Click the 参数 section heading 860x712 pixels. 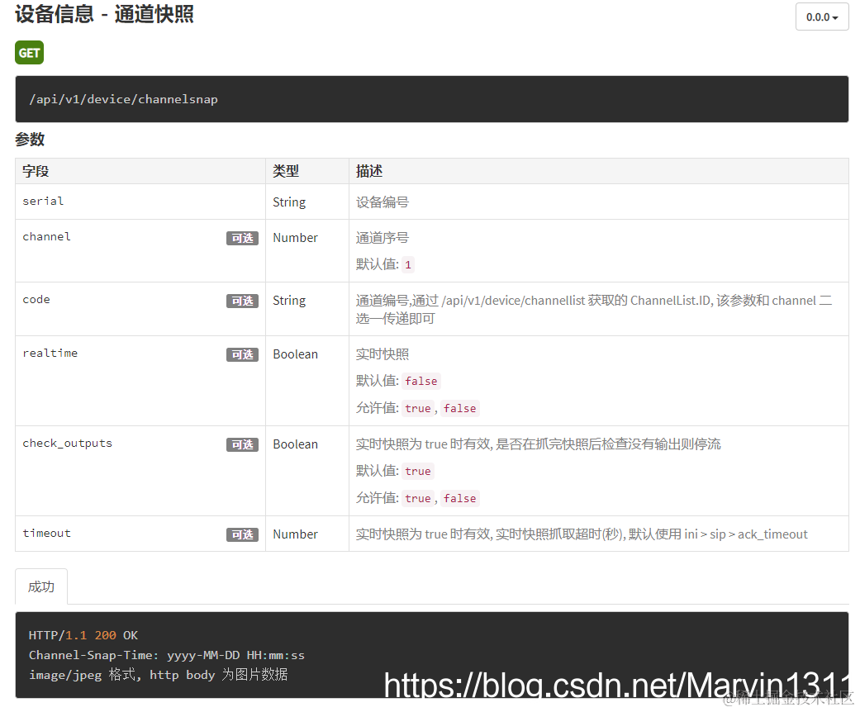pyautogui.click(x=30, y=140)
